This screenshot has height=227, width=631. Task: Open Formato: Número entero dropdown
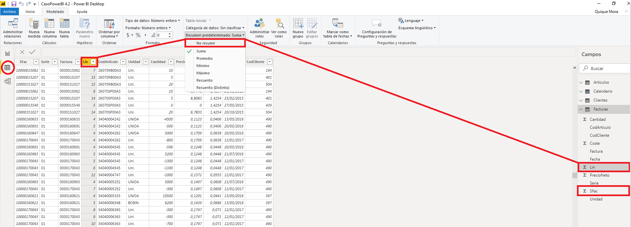coord(148,28)
